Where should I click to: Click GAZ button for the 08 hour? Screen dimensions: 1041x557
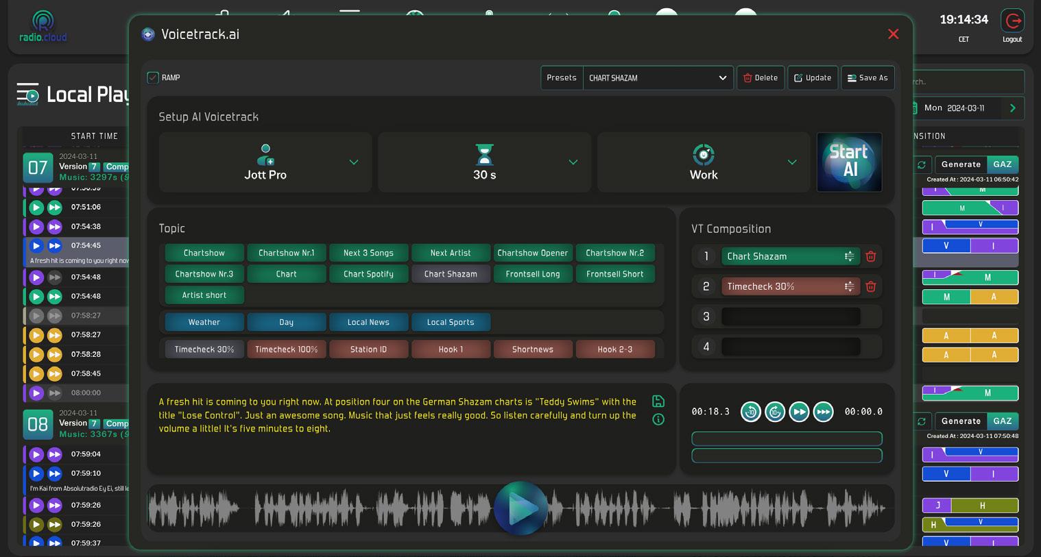click(1003, 421)
